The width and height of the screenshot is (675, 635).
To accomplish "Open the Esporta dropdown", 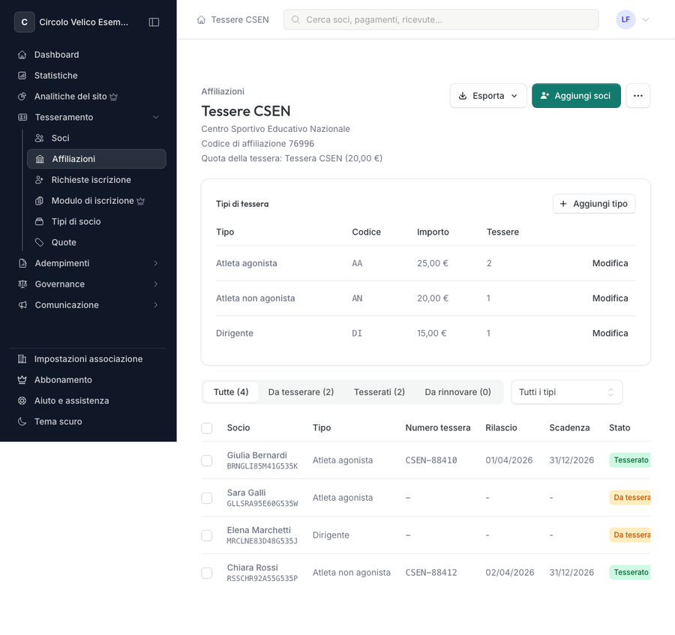I will pos(488,95).
